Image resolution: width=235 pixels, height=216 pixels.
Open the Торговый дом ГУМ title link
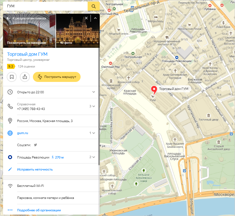pos(27,54)
